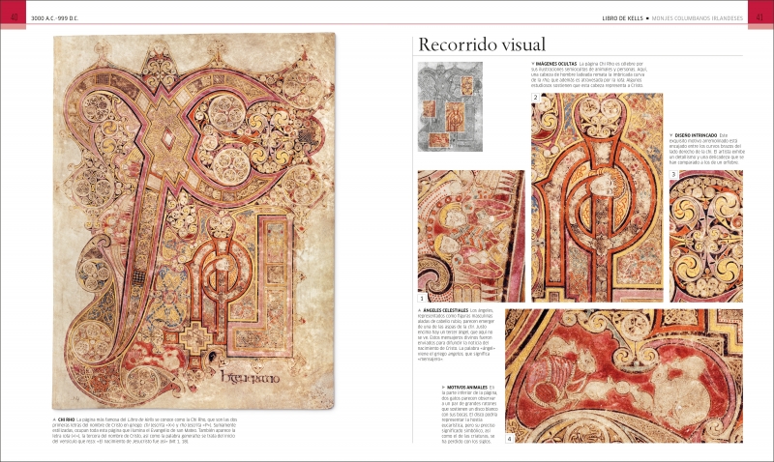Select the "IMÁGENES OCULTAS" caption title
The width and height of the screenshot is (774, 462).
555,64
